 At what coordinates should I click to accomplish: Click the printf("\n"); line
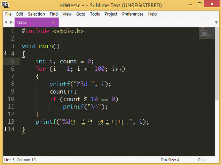coord(85,107)
